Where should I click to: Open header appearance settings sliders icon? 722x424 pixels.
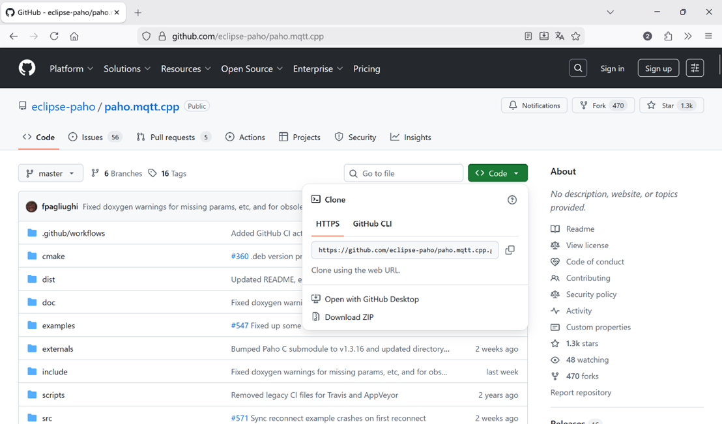[x=695, y=68]
